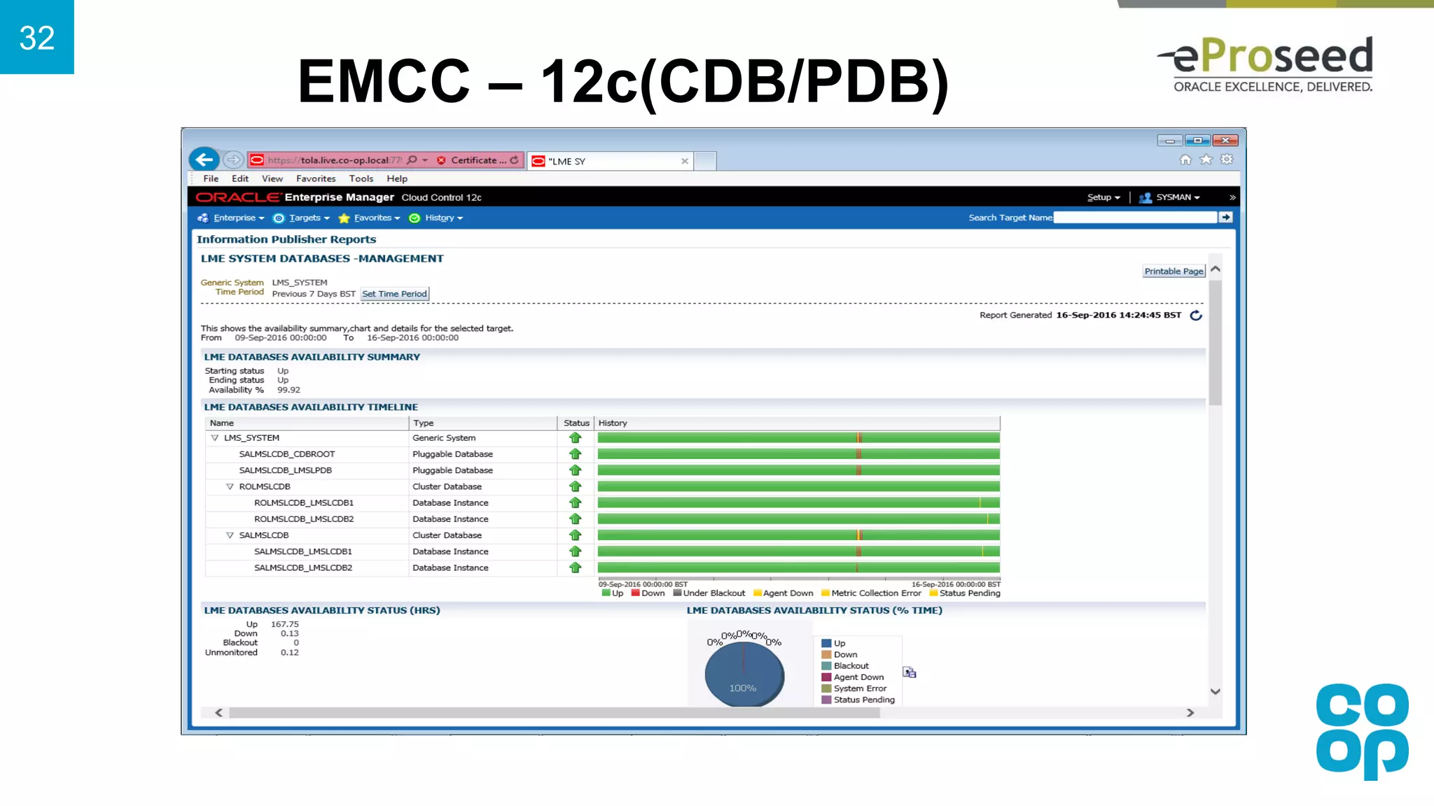This screenshot has height=806, width=1434.
Task: Click the vertical scrollbar down arrow
Action: (x=1216, y=691)
